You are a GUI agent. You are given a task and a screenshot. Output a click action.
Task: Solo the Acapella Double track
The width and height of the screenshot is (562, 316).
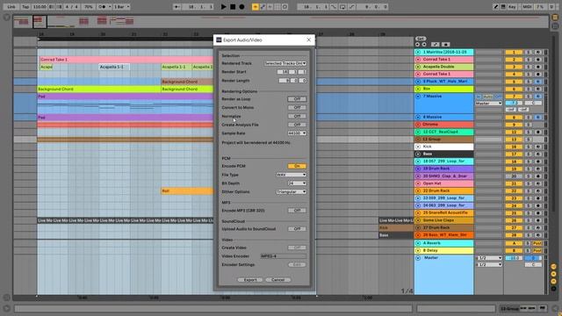pyautogui.click(x=528, y=67)
